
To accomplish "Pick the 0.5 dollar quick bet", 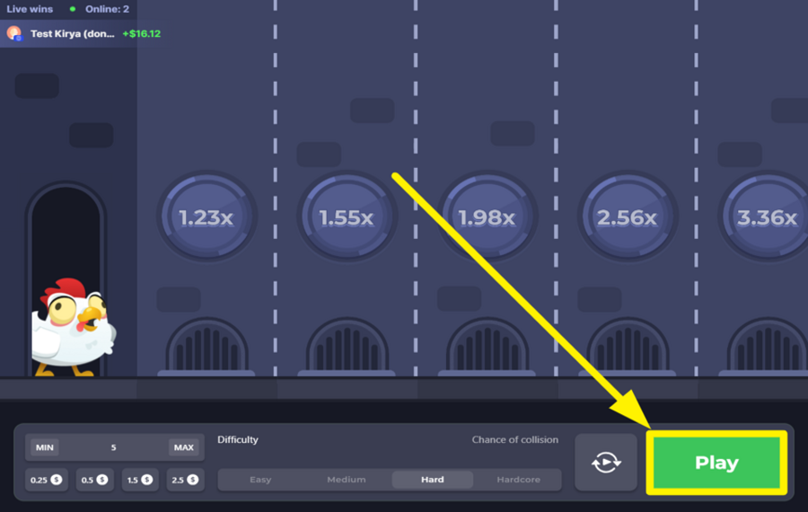I will [x=94, y=480].
